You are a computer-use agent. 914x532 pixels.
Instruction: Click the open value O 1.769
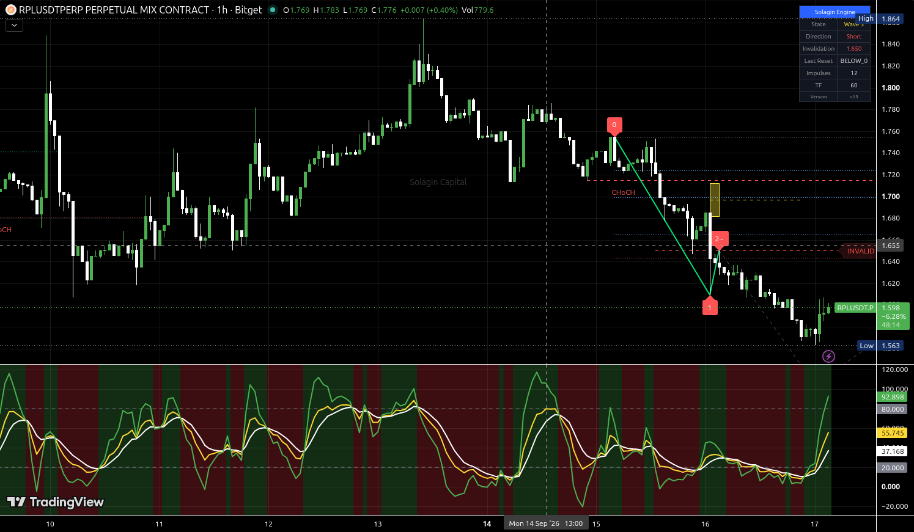point(296,10)
